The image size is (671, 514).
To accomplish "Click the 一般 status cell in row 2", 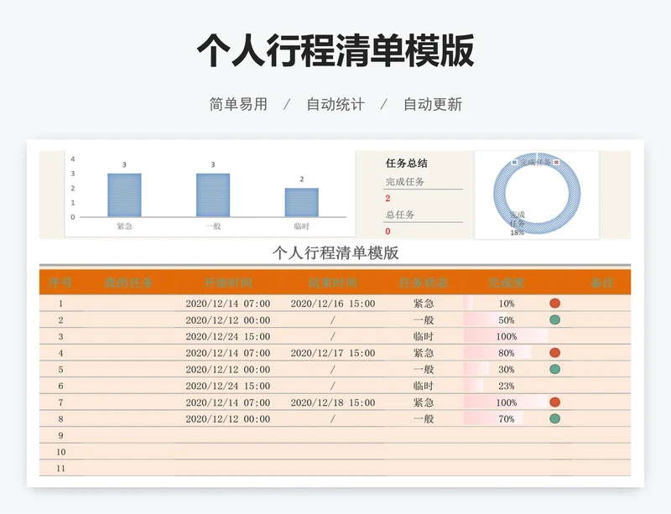I will pyautogui.click(x=424, y=320).
